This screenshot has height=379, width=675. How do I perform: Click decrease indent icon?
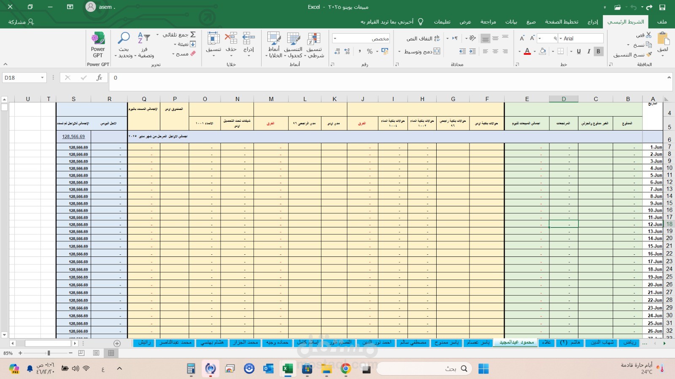[x=472, y=51]
